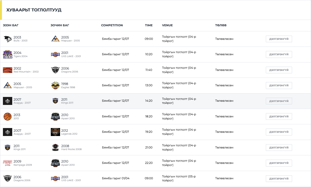The height and width of the screenshot is (187, 311).
Task: Click ДЭЛГЭРЭНГҮЙ for the 01/04 Dragons game
Action: pyautogui.click(x=279, y=178)
